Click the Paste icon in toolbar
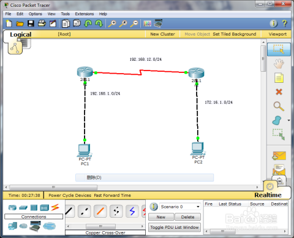 pos(77,23)
